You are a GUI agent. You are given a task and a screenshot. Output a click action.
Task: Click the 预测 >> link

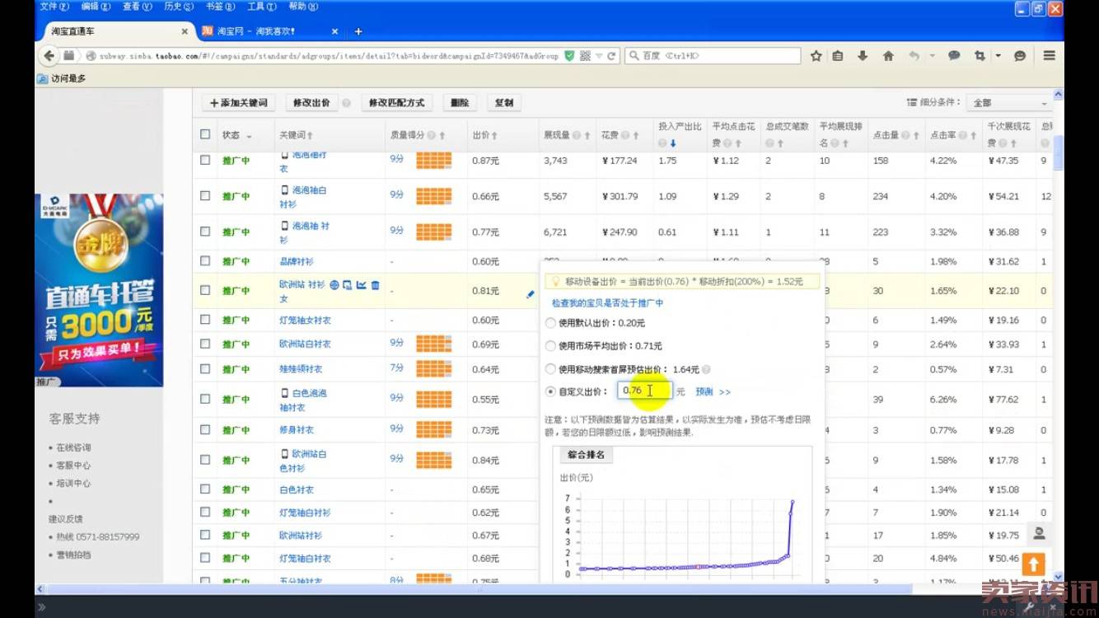[x=713, y=392]
